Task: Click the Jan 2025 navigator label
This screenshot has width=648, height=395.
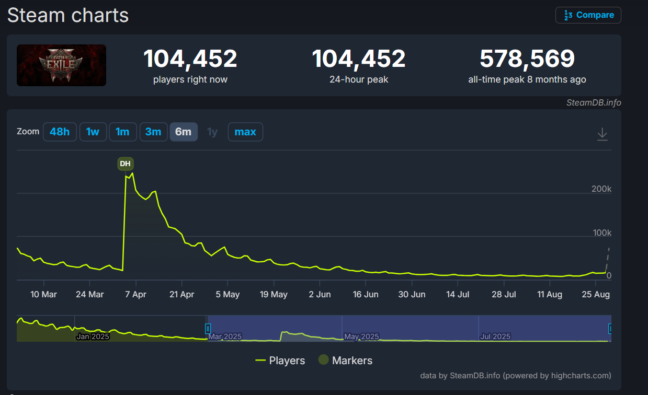Action: point(93,336)
